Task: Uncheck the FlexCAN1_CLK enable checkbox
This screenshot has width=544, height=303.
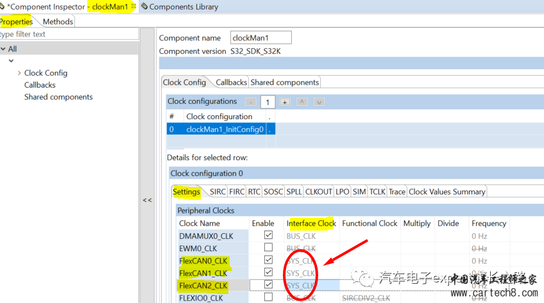Action: (268, 272)
